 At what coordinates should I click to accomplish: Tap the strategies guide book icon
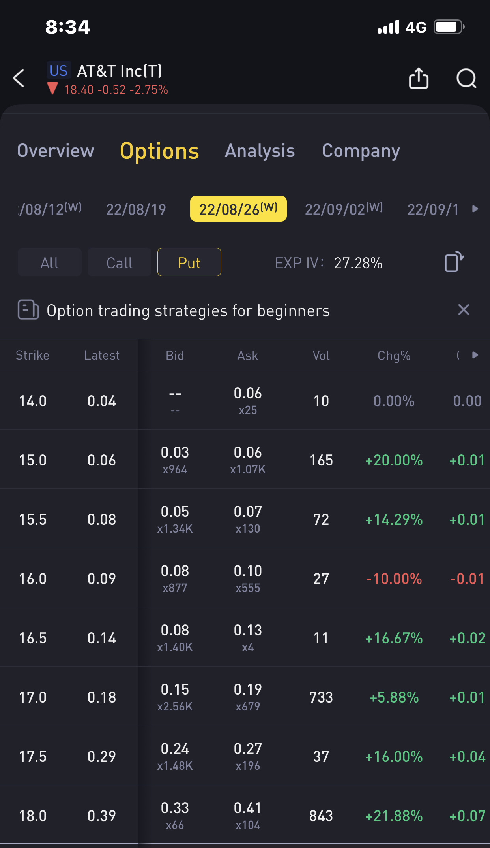coord(28,309)
